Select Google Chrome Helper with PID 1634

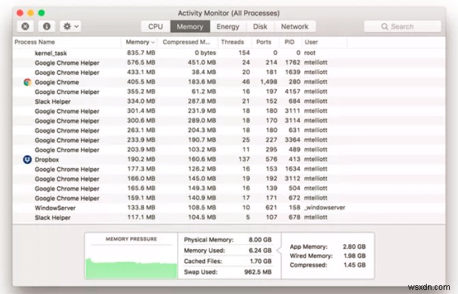[229, 169]
